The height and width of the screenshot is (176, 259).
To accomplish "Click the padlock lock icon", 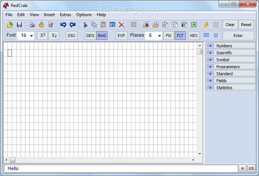I will 206,25.
